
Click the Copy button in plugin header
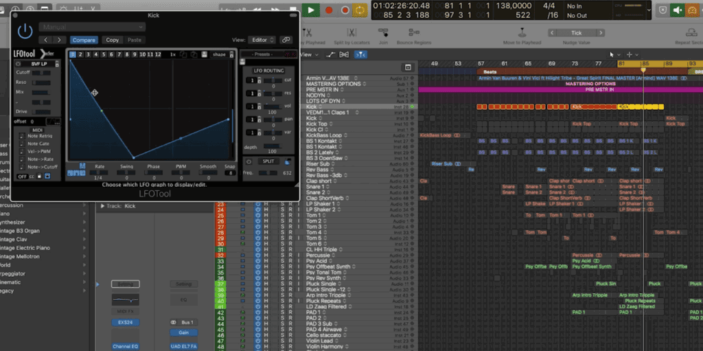click(x=113, y=40)
